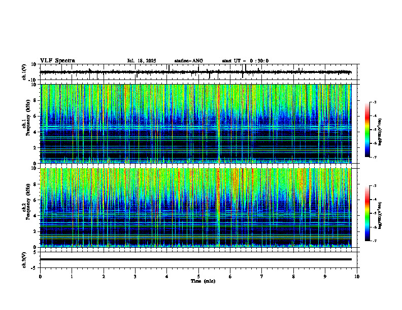
Task: Click the ch.2 spectrogram color scale bar
Action: click(367, 213)
